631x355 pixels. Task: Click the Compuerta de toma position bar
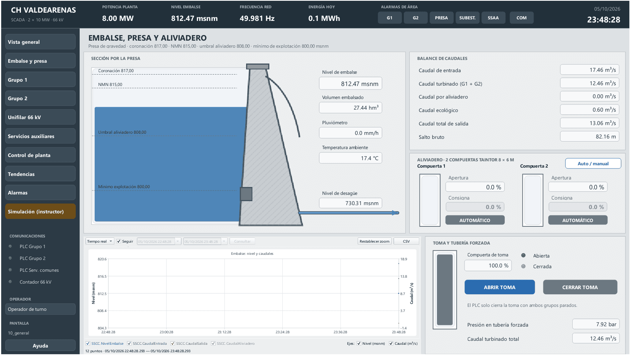445,290
